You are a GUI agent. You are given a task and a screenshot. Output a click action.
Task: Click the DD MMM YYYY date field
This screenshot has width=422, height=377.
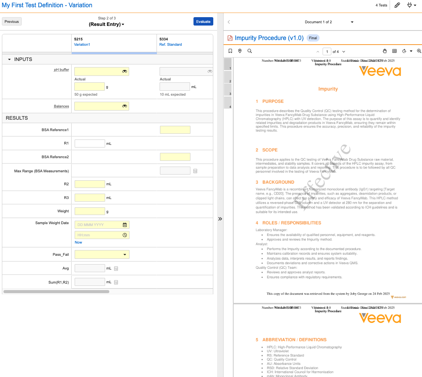[102, 225]
